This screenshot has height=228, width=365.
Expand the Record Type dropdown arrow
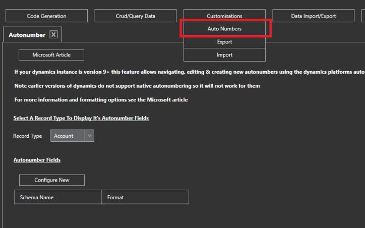tap(89, 136)
